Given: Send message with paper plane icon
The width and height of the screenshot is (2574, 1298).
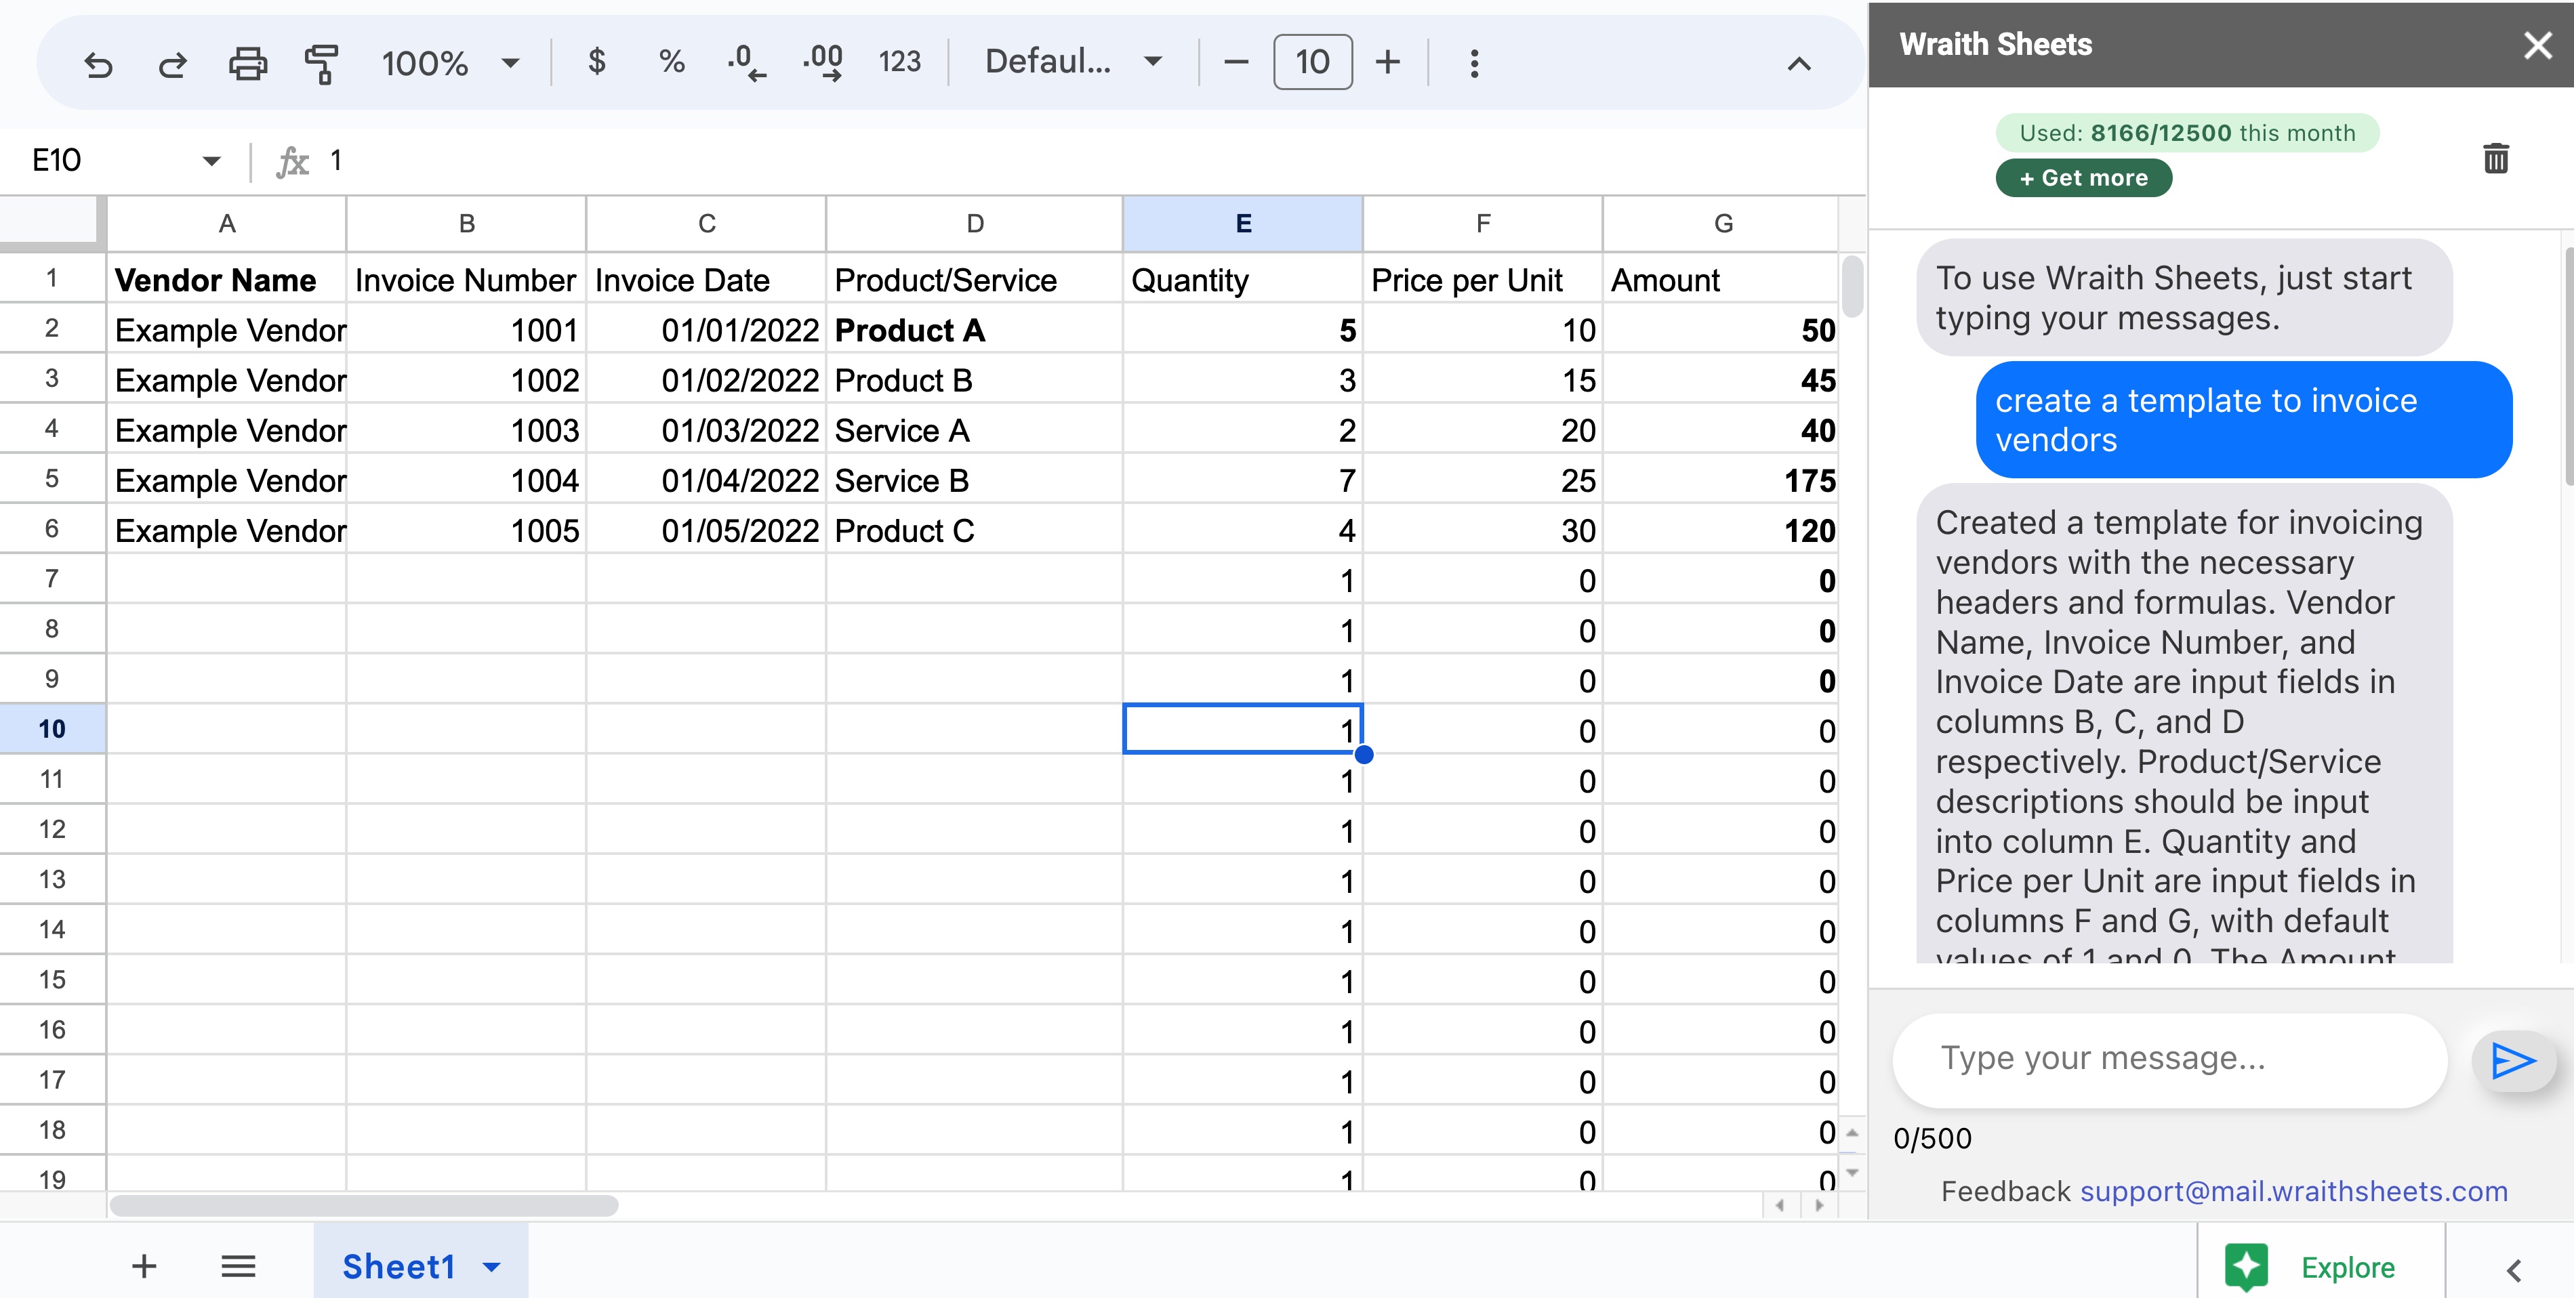Looking at the screenshot, I should [x=2512, y=1060].
